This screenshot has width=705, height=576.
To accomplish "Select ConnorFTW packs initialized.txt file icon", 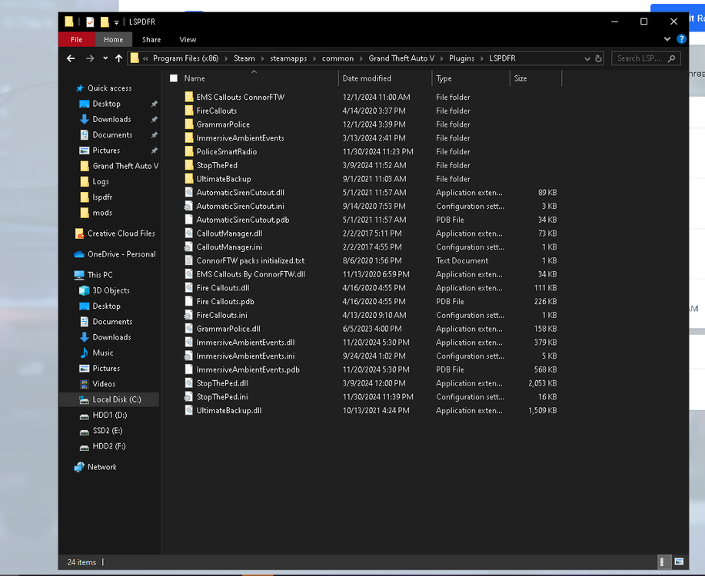I will coord(189,260).
